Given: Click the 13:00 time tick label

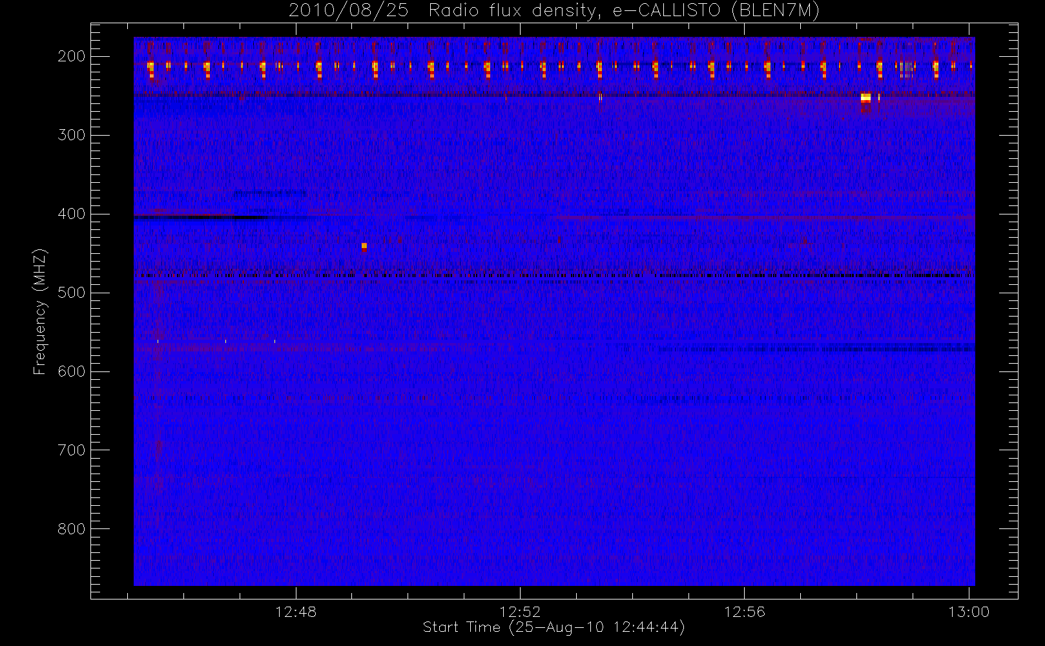Looking at the screenshot, I should pyautogui.click(x=969, y=612).
